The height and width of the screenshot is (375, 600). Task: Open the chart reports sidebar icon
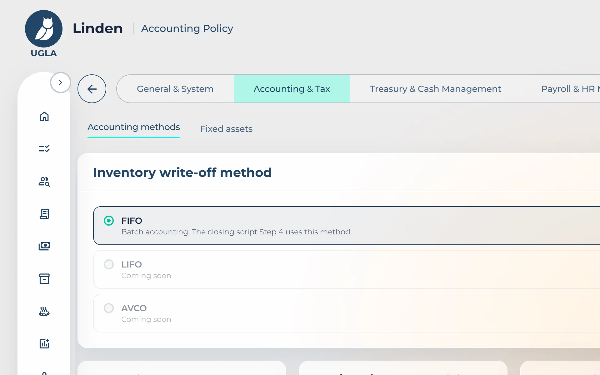[44, 343]
